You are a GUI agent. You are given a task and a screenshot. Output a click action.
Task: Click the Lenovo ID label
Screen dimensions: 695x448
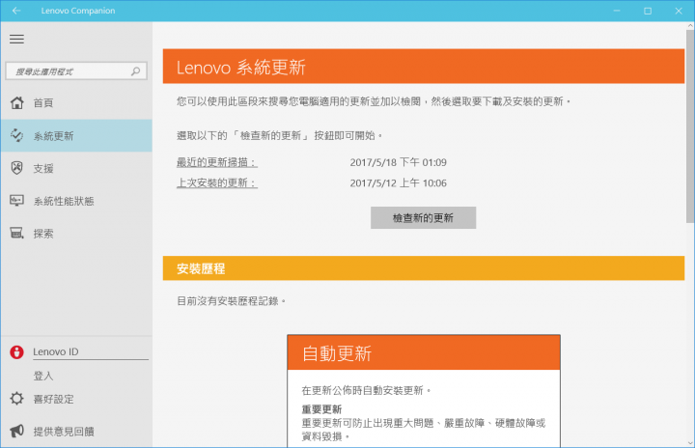pyautogui.click(x=56, y=351)
